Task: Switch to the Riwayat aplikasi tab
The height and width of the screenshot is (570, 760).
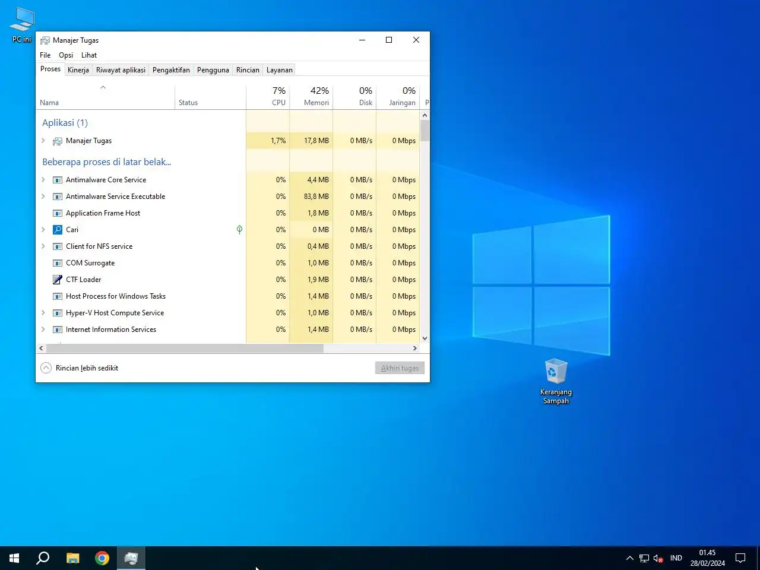Action: click(121, 70)
